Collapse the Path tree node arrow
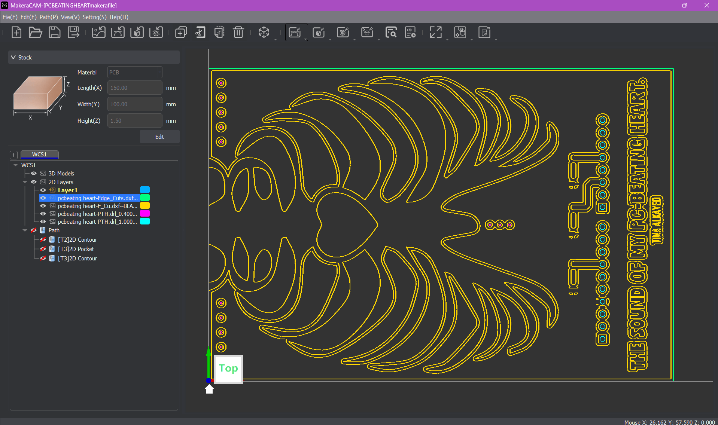 click(25, 230)
